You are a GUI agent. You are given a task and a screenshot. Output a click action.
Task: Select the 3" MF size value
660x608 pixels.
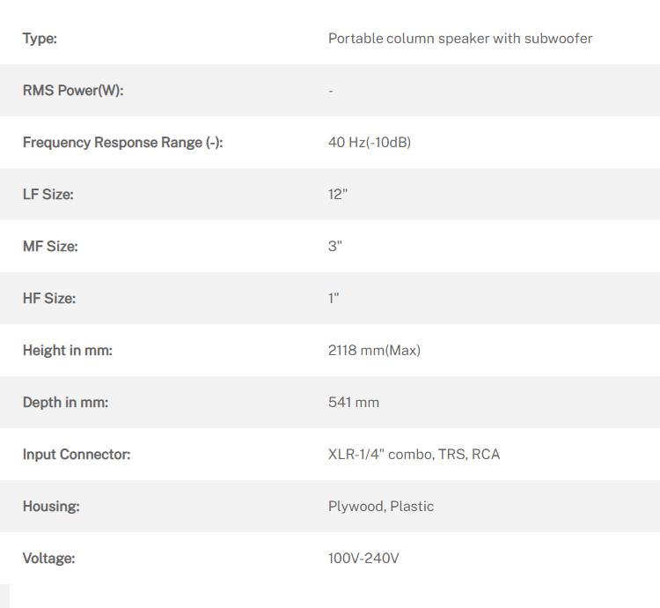click(x=335, y=247)
